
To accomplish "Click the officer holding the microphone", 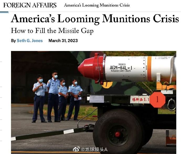I will click(x=40, y=99).
